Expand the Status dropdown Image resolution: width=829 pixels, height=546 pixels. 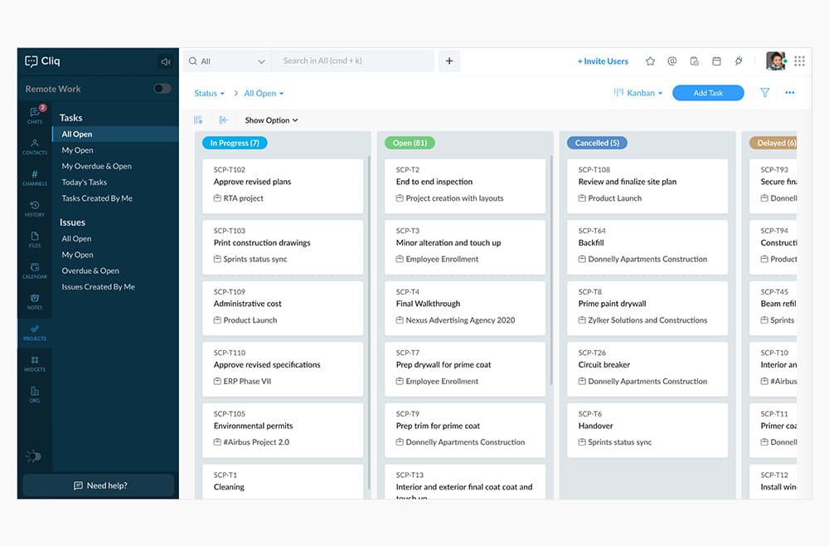point(210,93)
